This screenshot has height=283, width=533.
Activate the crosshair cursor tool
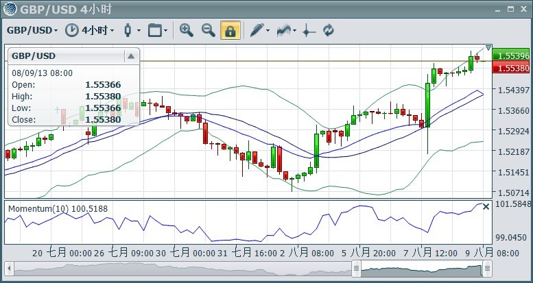click(x=309, y=31)
